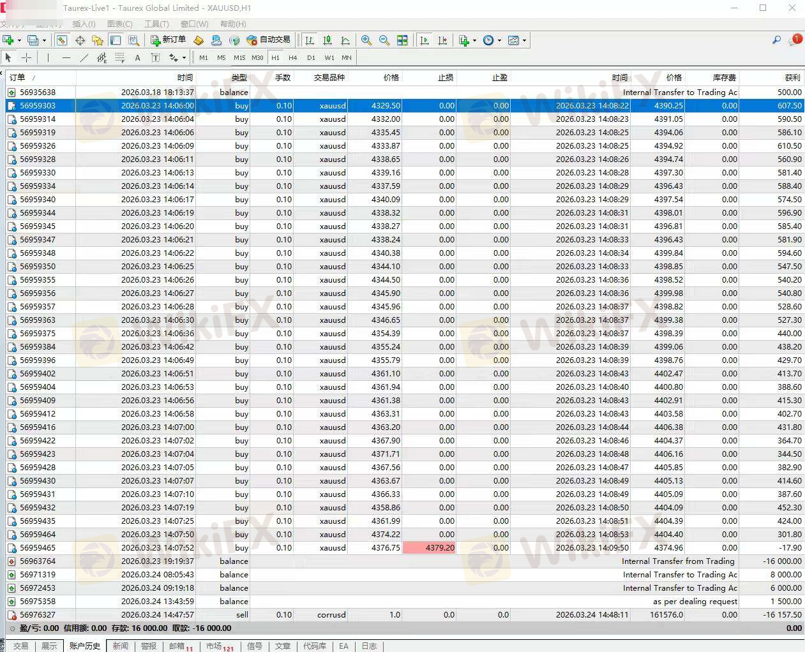Switch to the 交易 trade tab

pyautogui.click(x=20, y=646)
